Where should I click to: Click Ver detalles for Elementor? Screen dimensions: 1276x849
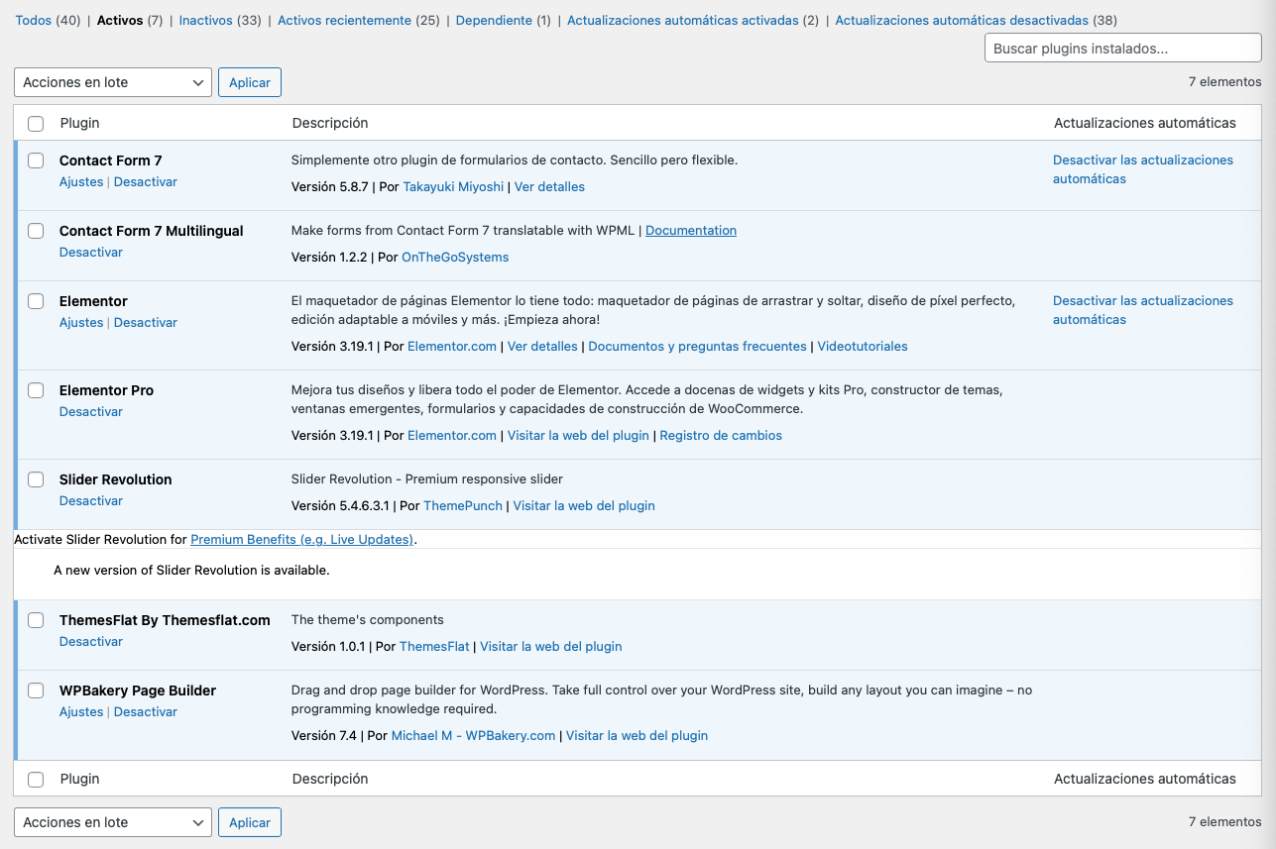pos(542,347)
